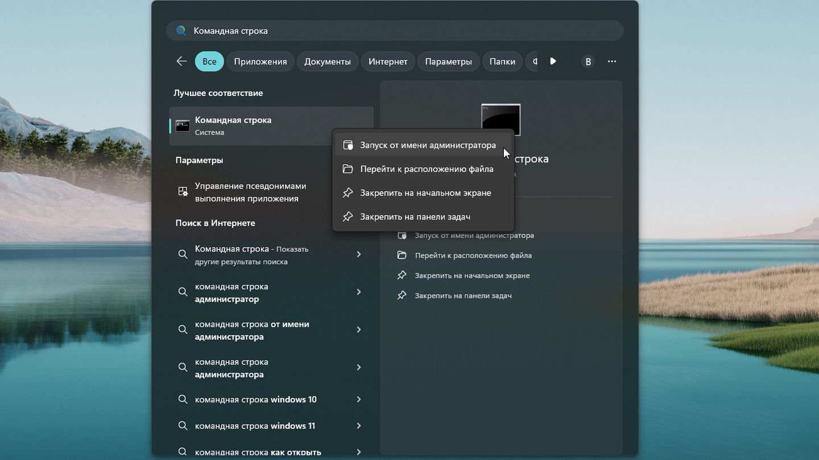This screenshot has width=819, height=460.
Task: Click 'Закрепить на начальном экране' in right panel
Action: tap(472, 275)
